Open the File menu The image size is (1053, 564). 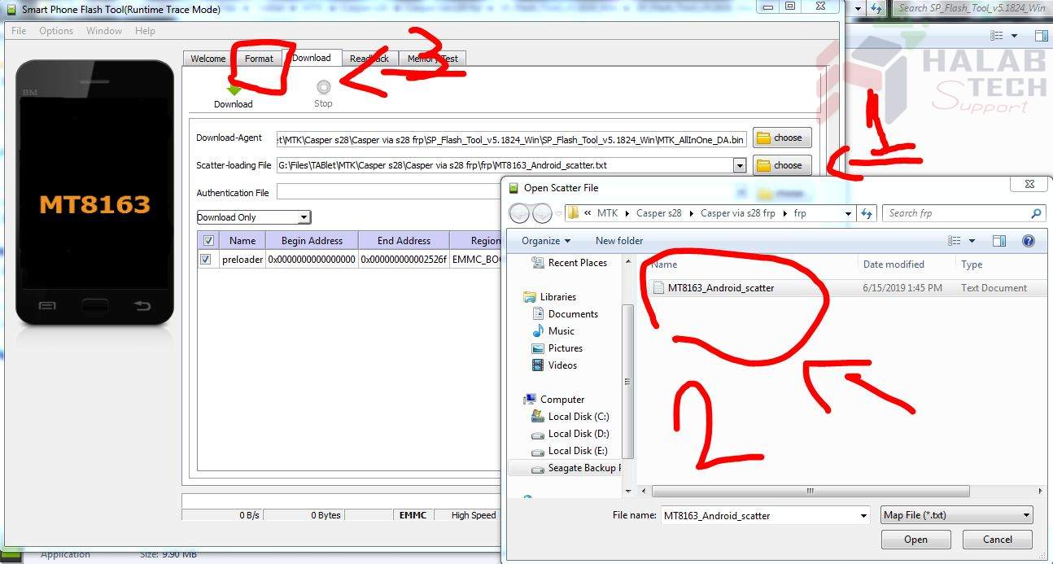[x=19, y=31]
